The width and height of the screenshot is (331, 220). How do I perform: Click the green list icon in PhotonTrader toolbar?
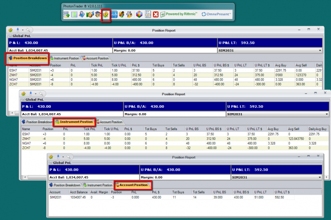click(74, 15)
